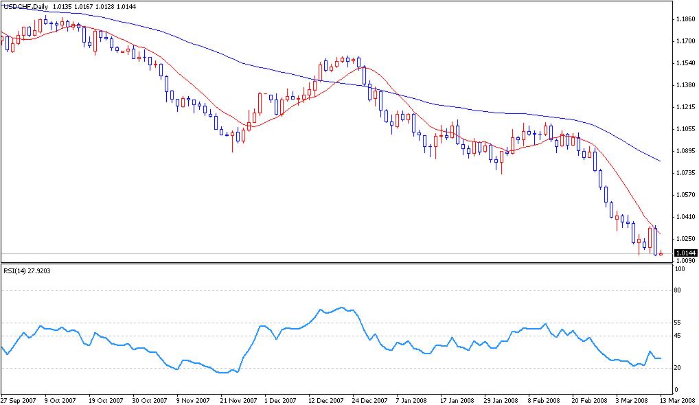Screen dimensions: 699x405
Task: Click the RSI scale label 0
Action: click(677, 390)
